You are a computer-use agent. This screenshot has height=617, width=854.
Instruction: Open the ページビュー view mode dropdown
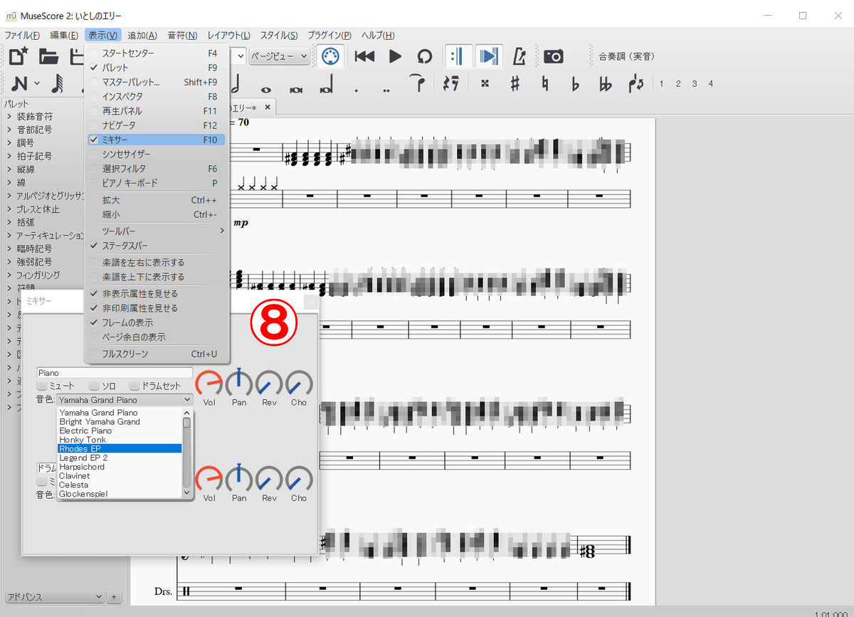280,56
